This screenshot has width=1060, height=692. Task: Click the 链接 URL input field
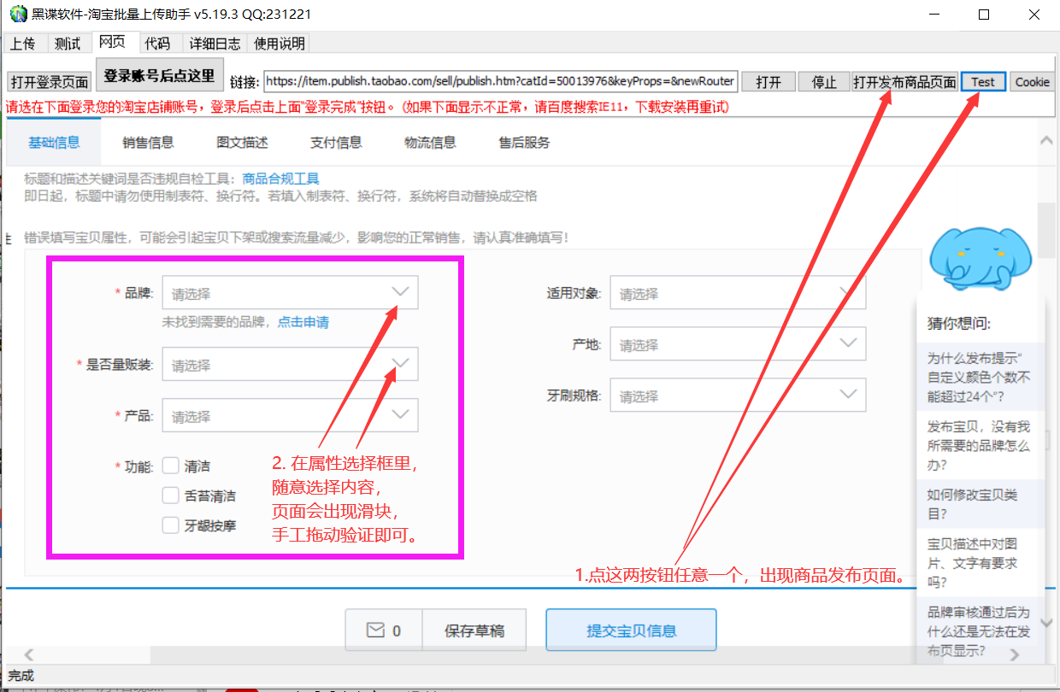coord(500,81)
